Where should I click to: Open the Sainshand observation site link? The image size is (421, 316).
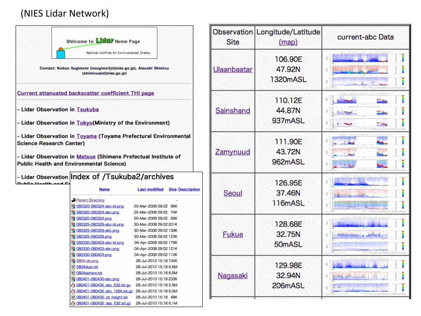(233, 110)
